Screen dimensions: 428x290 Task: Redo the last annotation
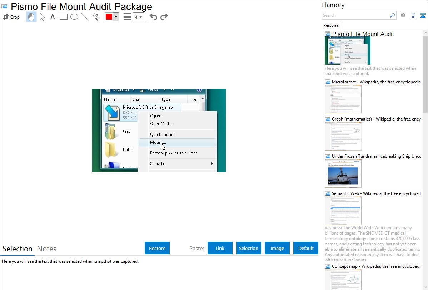164,17
